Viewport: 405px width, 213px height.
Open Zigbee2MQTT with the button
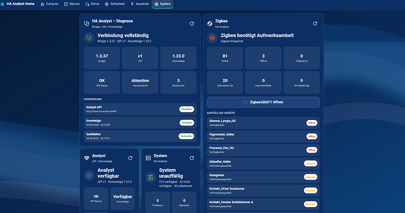coord(263,102)
